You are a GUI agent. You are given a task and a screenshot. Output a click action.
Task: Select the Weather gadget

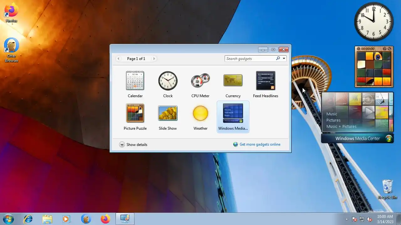(x=200, y=113)
